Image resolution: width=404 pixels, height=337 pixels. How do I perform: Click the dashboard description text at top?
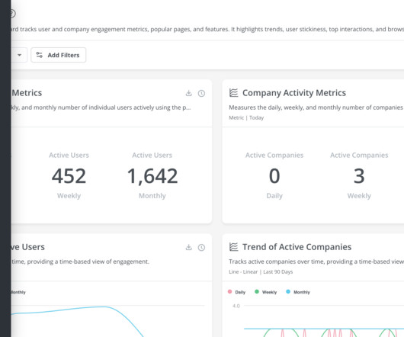point(207,29)
